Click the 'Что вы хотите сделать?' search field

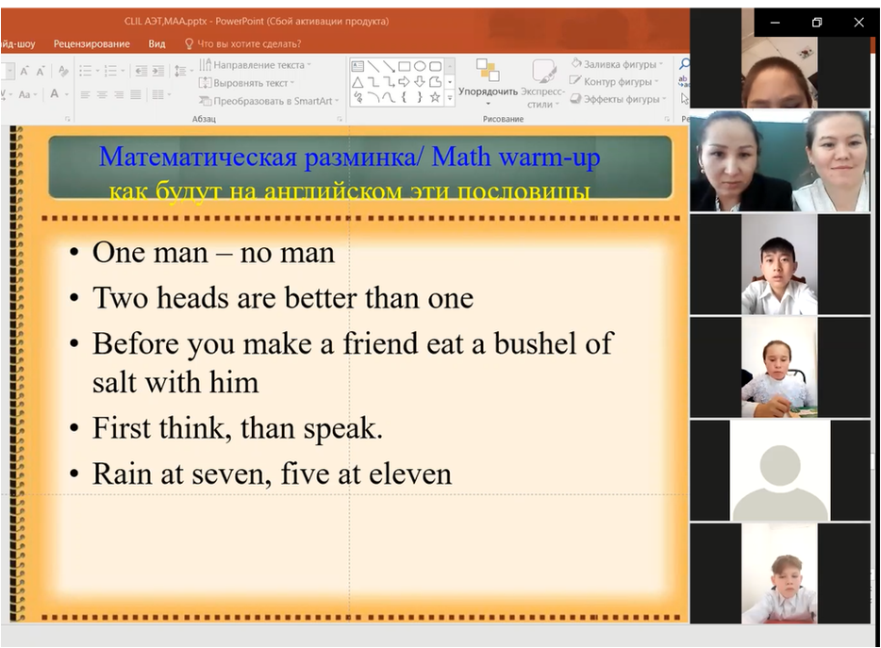248,43
